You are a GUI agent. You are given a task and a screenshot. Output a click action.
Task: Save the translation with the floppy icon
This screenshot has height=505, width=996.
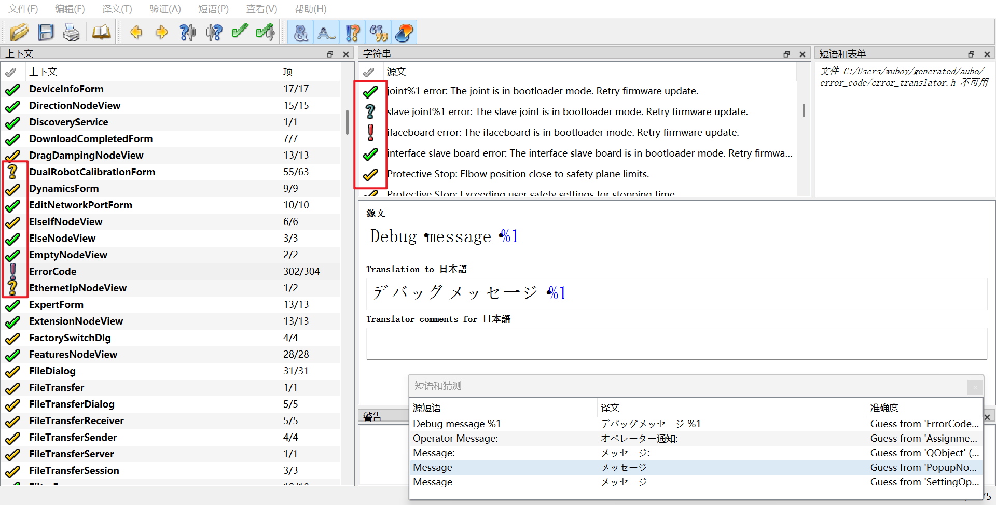[x=46, y=33]
